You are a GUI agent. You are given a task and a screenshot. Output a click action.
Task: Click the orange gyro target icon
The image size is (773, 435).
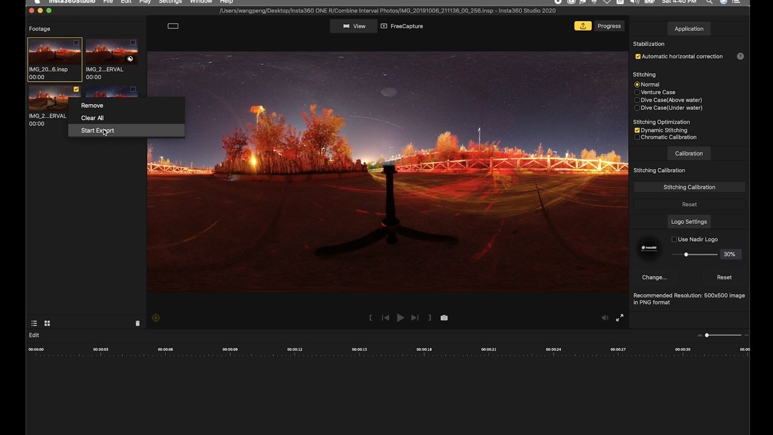click(156, 318)
